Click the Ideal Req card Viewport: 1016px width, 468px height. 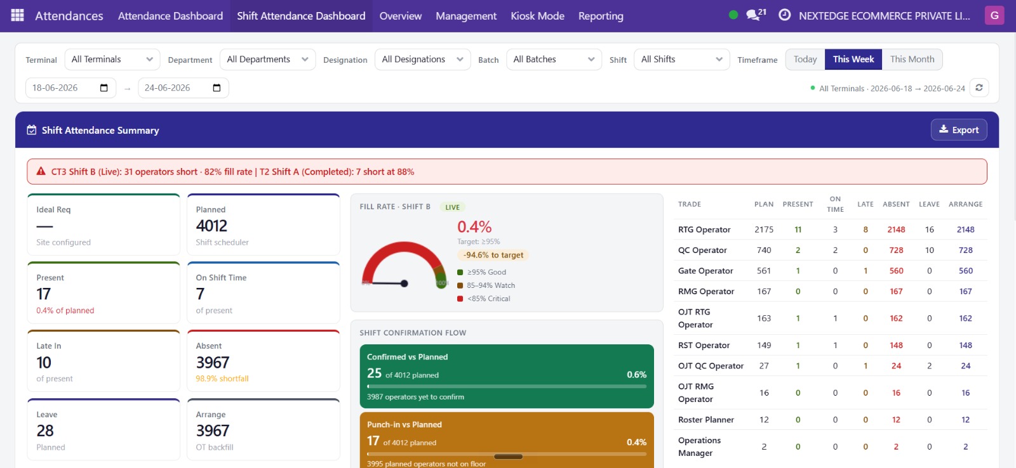click(x=104, y=224)
